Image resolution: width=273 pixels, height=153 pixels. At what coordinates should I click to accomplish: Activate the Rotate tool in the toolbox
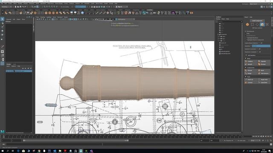2,35
